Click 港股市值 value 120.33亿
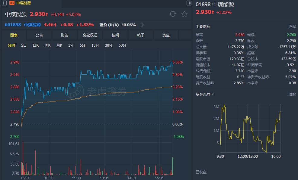Viewport: 298px width, 180px height. [x=237, y=59]
